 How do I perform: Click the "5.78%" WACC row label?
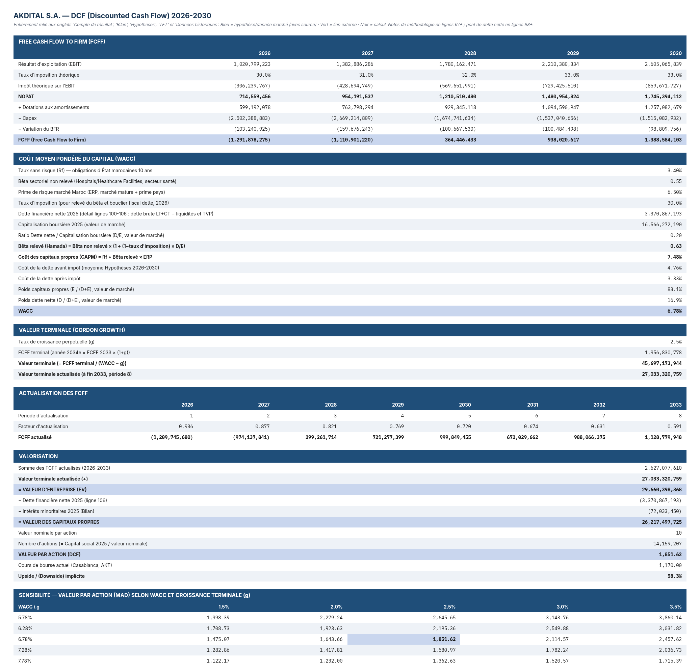point(25,617)
